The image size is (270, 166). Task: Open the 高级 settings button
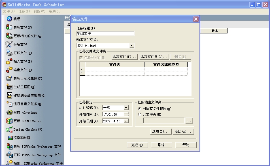click(183, 131)
